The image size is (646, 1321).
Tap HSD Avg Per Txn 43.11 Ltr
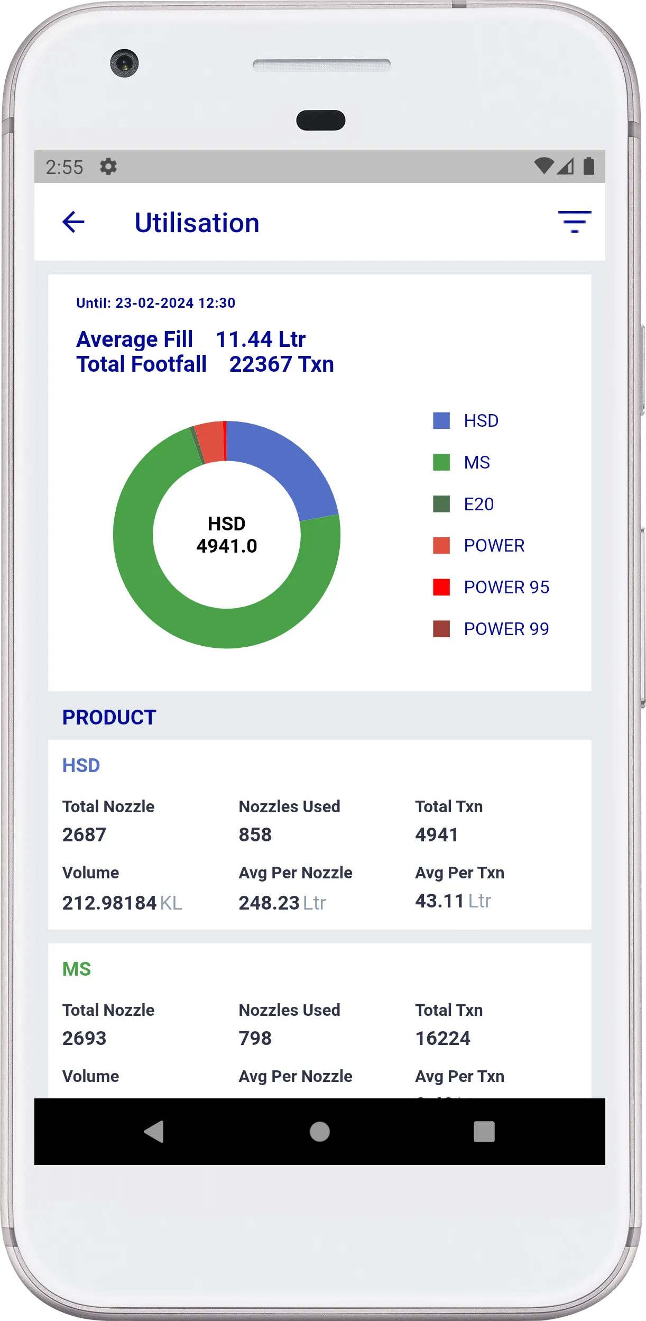tap(453, 901)
